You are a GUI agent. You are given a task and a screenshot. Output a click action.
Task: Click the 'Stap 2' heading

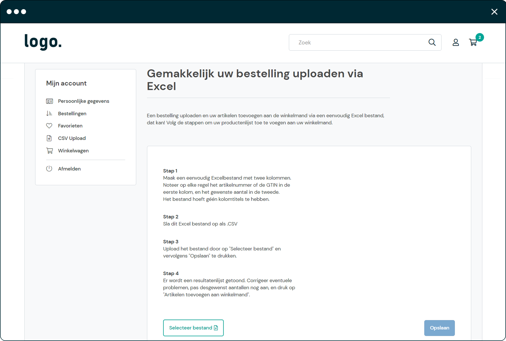pos(171,217)
